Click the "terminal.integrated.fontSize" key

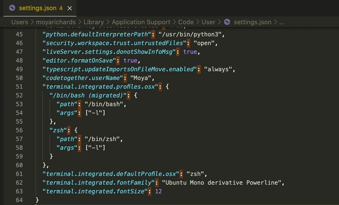(95, 191)
